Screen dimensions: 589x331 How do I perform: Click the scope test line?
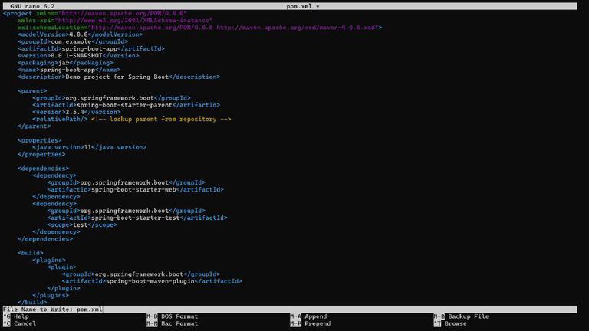[x=82, y=224]
